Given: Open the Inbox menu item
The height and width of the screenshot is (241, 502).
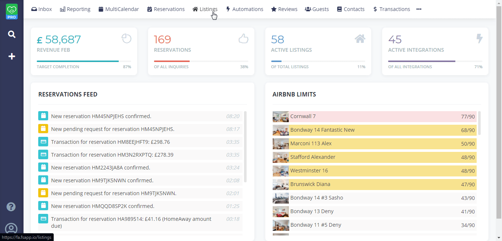Looking at the screenshot, I should click(x=42, y=9).
